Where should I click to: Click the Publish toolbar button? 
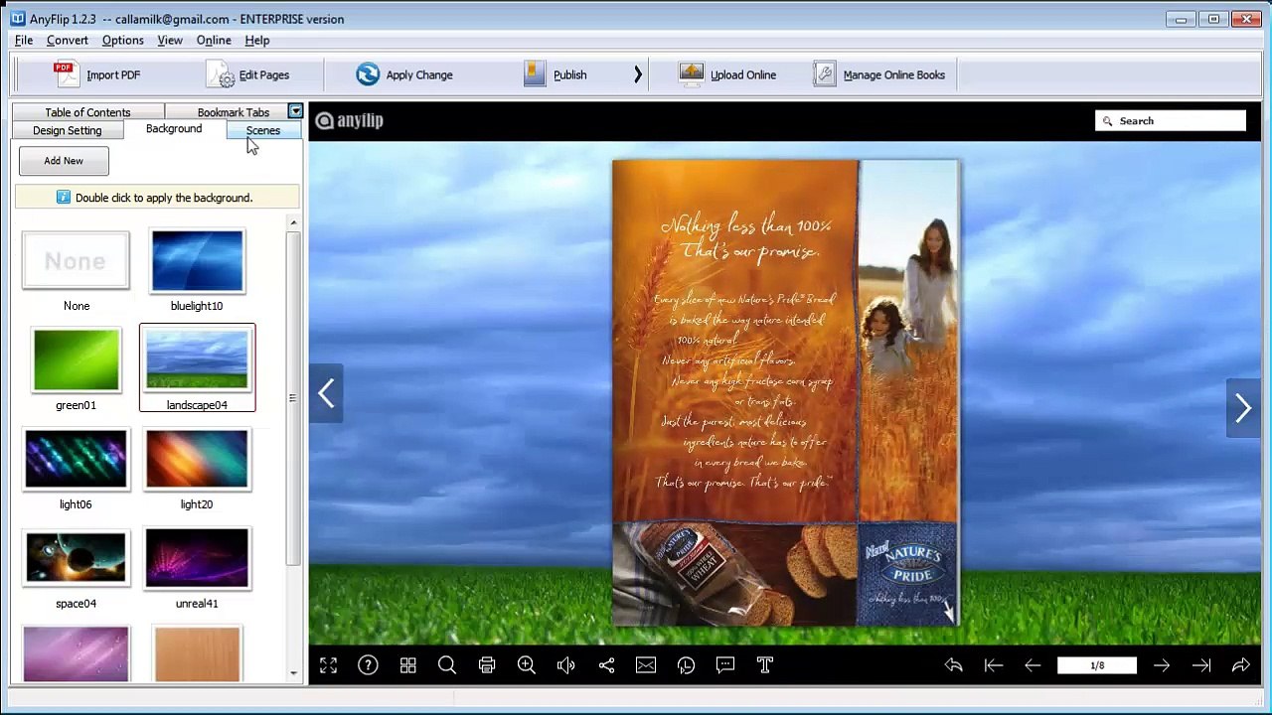(x=556, y=74)
